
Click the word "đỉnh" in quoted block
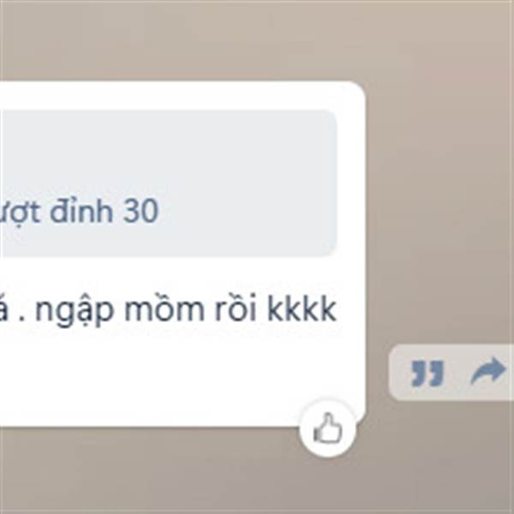[x=81, y=210]
